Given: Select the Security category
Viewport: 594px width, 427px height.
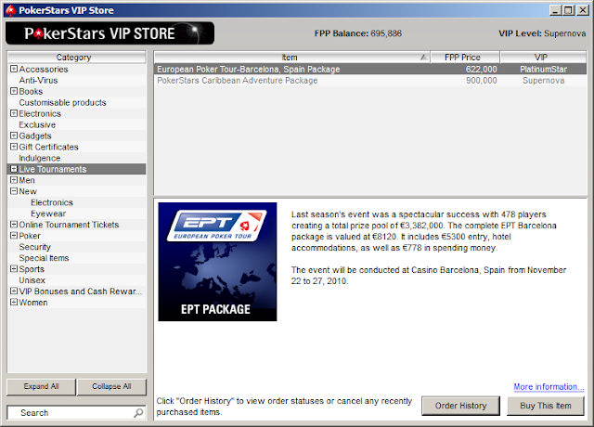Looking at the screenshot, I should click(x=35, y=247).
